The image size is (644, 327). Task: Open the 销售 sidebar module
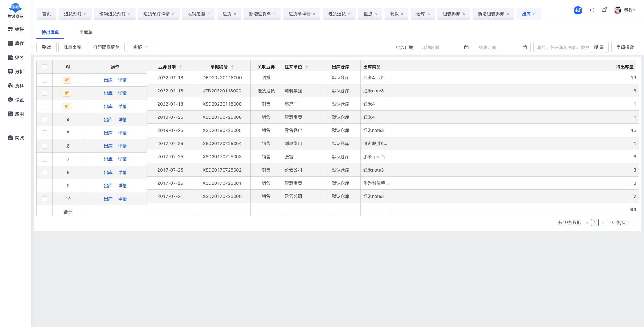tap(16, 29)
